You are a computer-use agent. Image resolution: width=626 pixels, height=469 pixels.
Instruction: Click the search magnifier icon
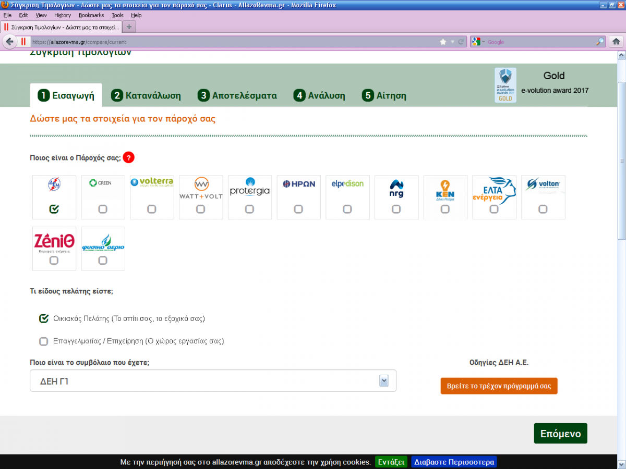(600, 42)
